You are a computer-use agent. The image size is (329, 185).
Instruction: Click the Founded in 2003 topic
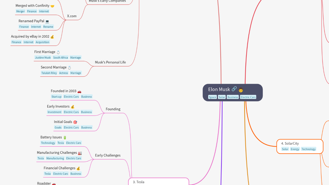(x=63, y=91)
